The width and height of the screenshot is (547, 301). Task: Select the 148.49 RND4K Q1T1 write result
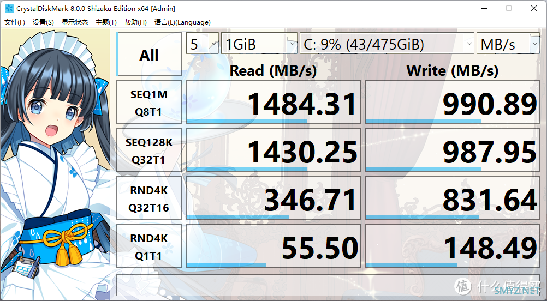pyautogui.click(x=453, y=246)
